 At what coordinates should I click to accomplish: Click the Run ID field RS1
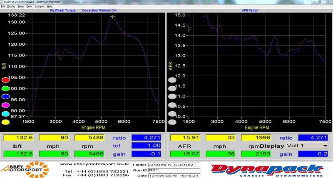pos(174,170)
